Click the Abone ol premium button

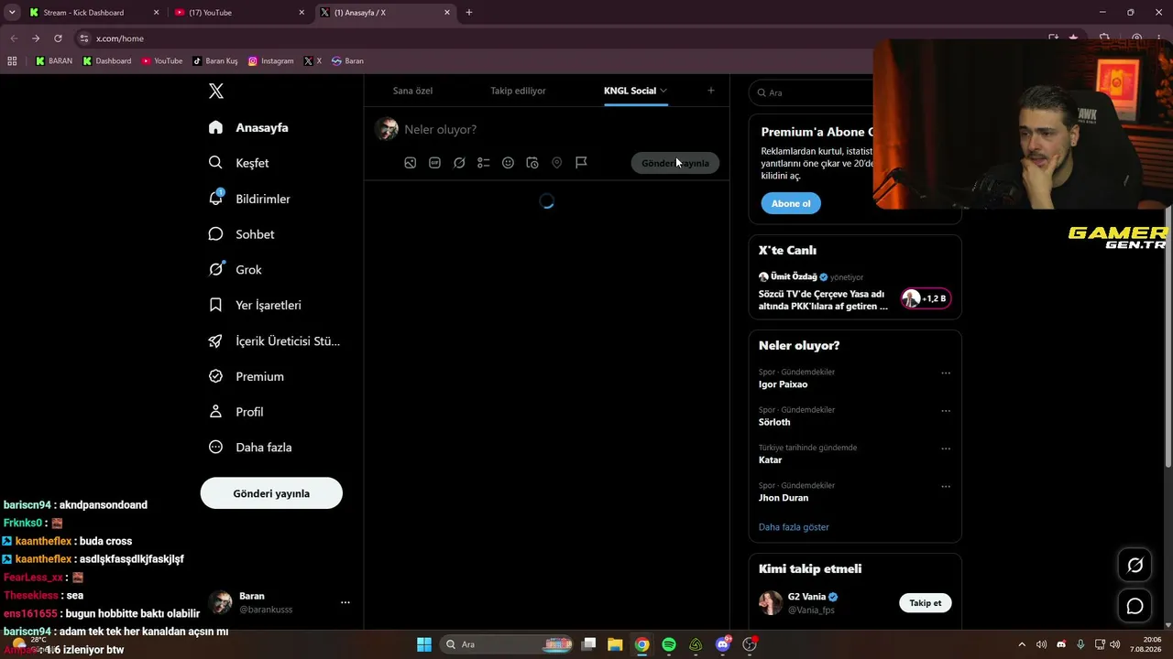point(791,203)
